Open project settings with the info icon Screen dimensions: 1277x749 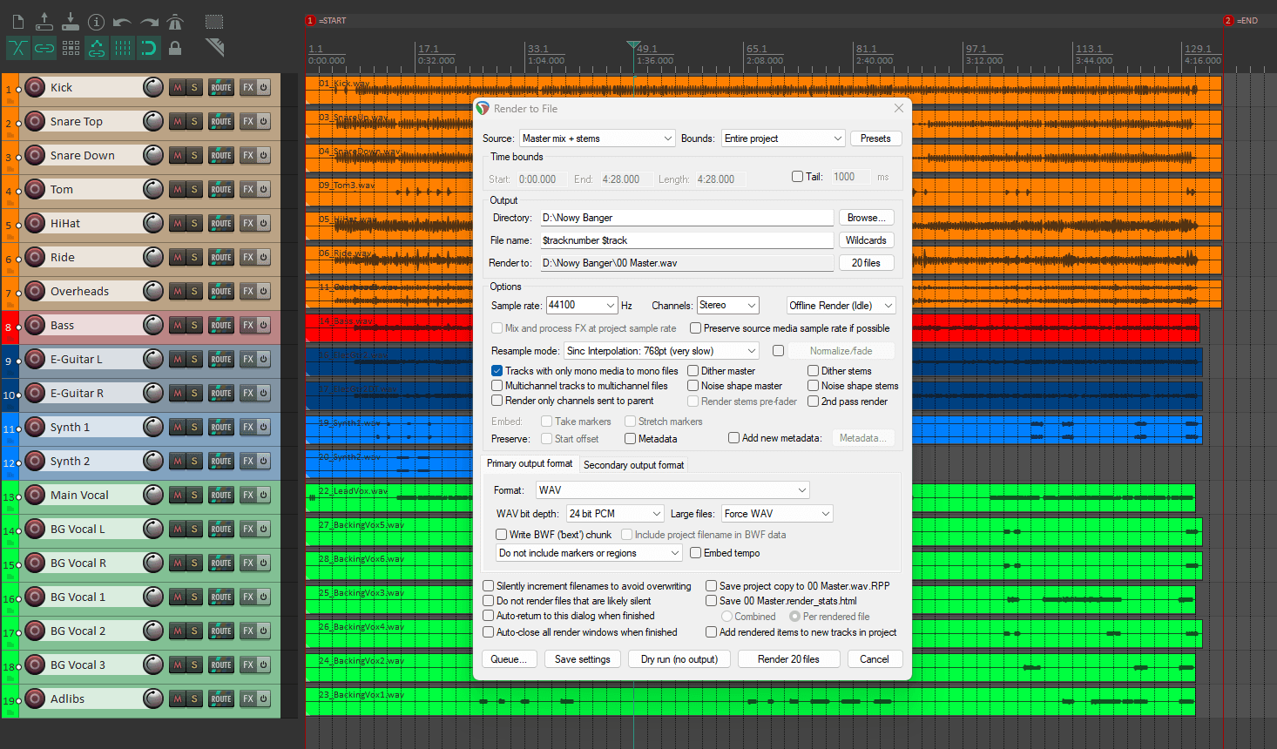(97, 22)
